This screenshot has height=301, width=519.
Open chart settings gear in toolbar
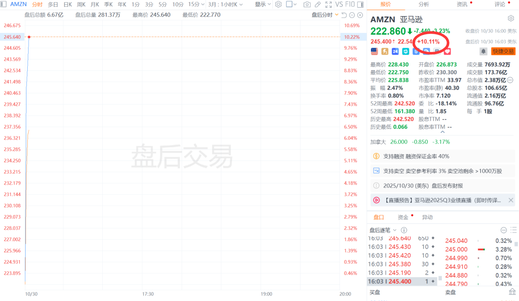coord(278,4)
